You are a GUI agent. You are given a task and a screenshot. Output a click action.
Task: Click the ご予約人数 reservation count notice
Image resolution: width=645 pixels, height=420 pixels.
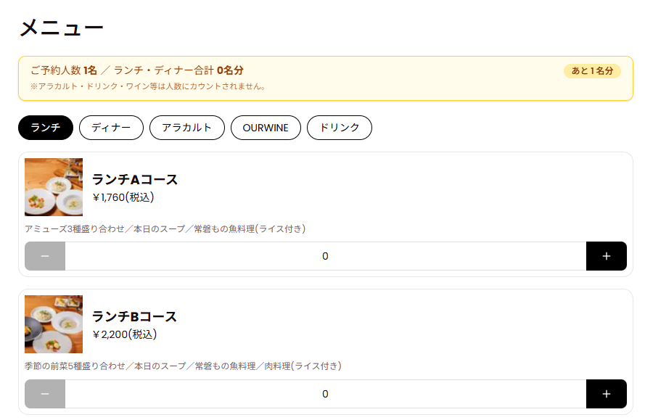click(137, 71)
